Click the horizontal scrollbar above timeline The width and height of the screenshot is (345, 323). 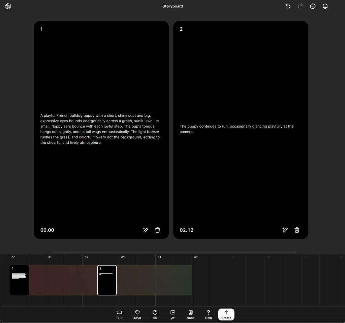174,252
